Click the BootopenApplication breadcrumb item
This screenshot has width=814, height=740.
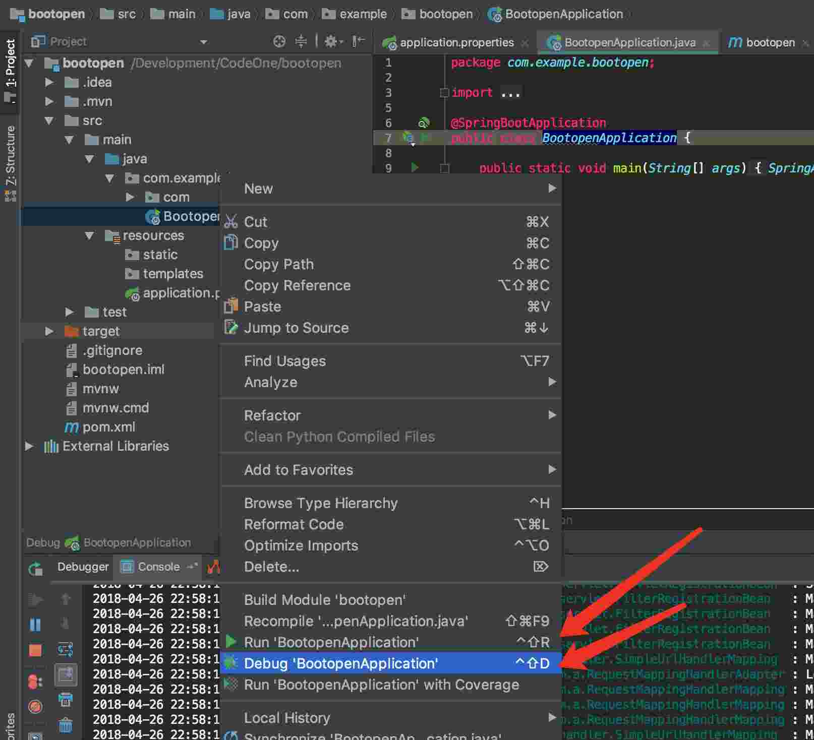pyautogui.click(x=555, y=14)
